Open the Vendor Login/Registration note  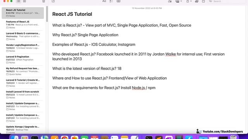point(23,48)
